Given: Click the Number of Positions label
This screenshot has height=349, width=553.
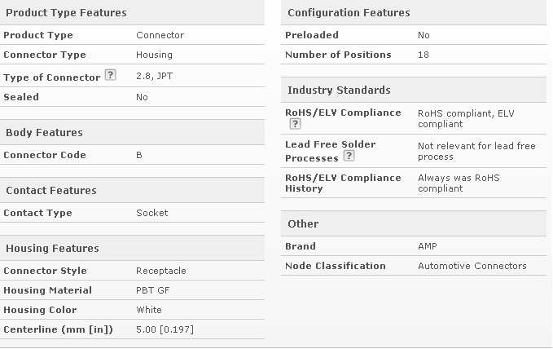Looking at the screenshot, I should pos(338,55).
